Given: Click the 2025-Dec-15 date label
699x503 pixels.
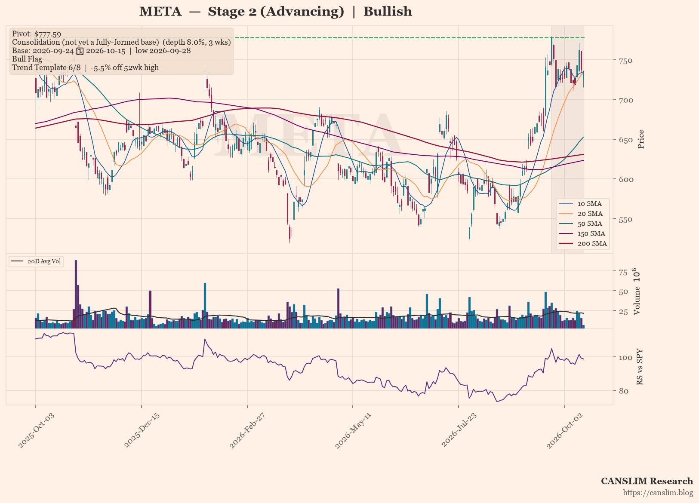Looking at the screenshot, I should (142, 431).
